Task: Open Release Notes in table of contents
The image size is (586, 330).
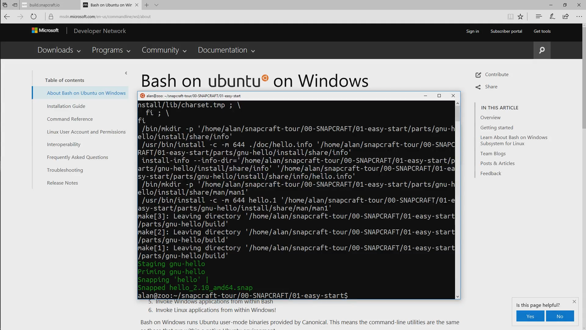Action: click(62, 183)
